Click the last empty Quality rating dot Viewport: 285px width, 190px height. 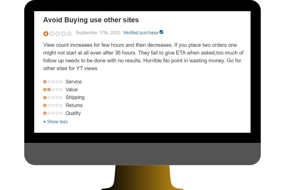61,113
